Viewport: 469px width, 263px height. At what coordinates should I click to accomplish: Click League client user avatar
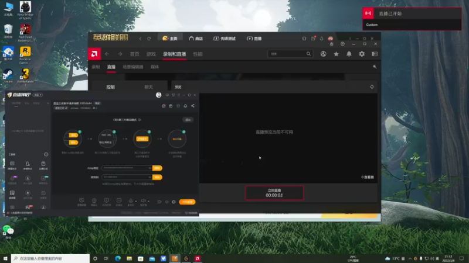pyautogui.click(x=330, y=39)
